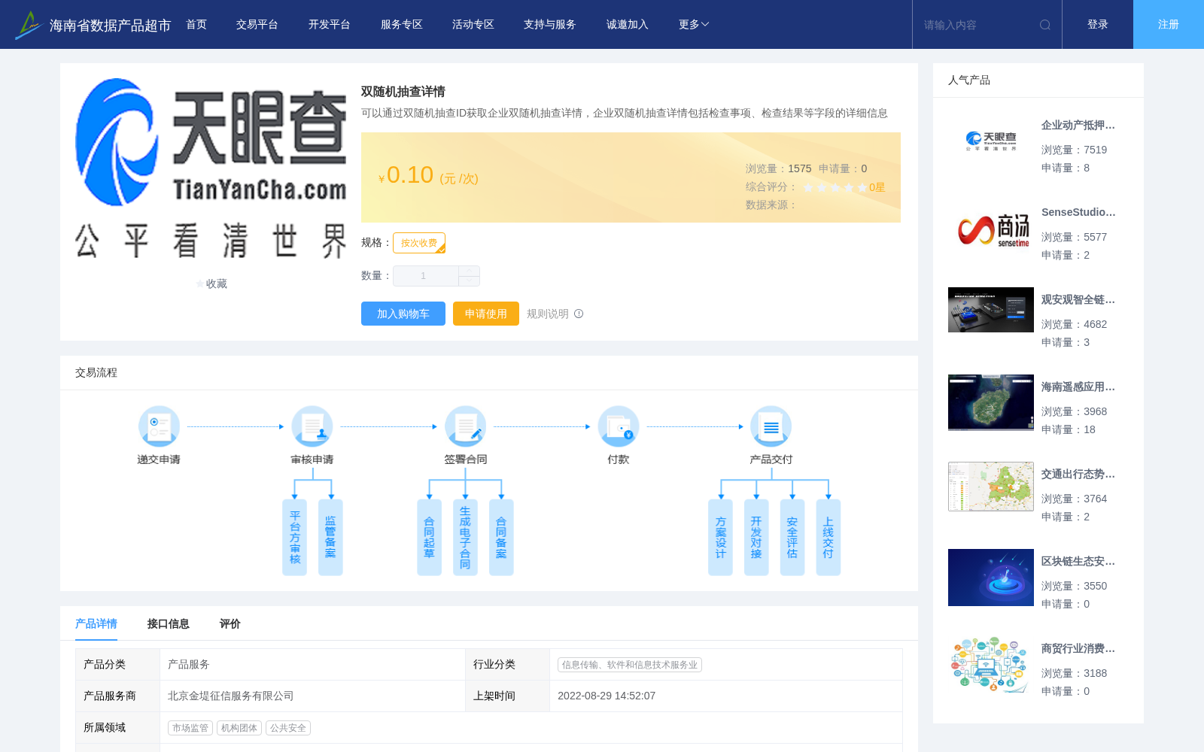Click the 签署合同 step icon
The image size is (1204, 752).
[x=465, y=426]
